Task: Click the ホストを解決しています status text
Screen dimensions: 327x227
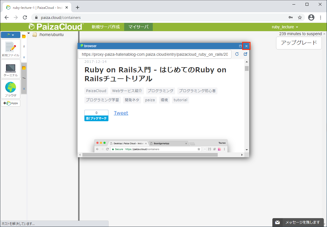Action: click(18, 224)
